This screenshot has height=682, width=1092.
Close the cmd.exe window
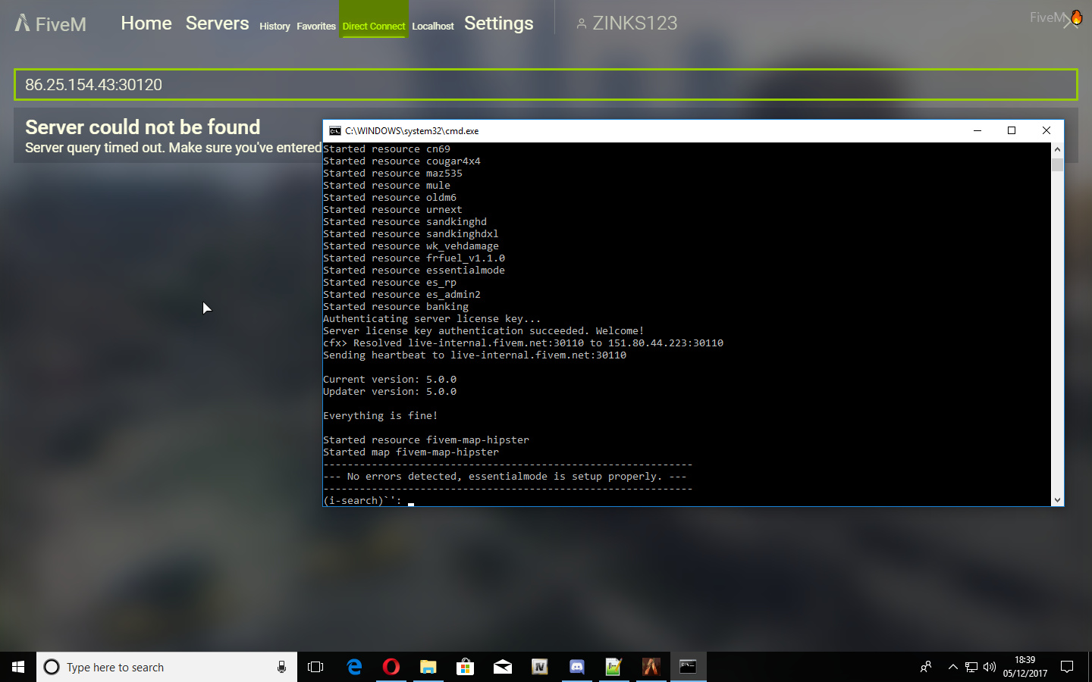click(x=1046, y=130)
